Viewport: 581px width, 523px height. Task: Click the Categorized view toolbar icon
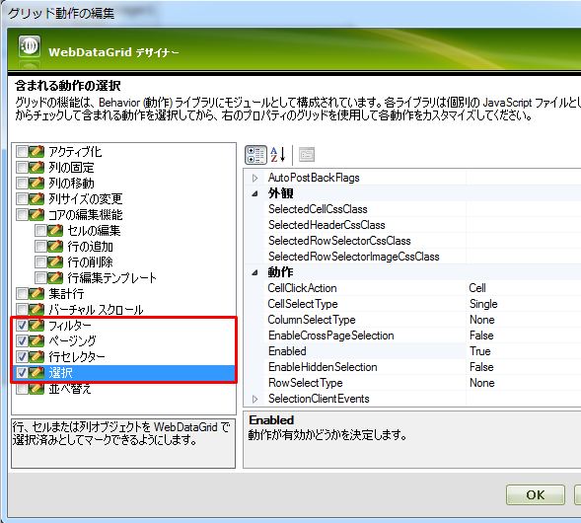point(255,155)
